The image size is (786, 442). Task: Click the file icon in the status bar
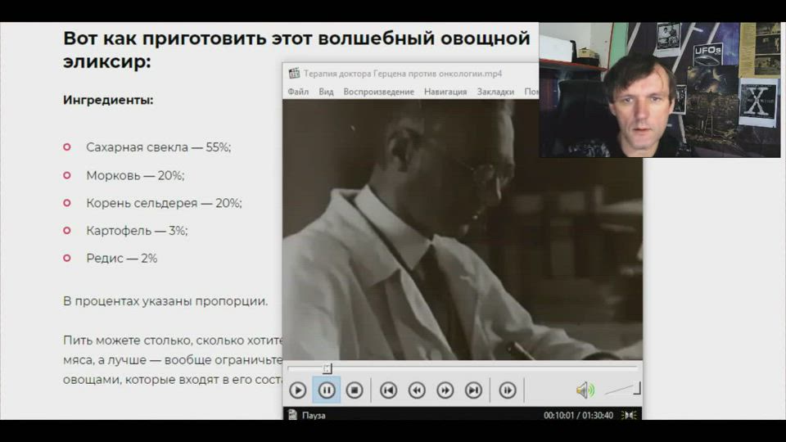pyautogui.click(x=292, y=415)
